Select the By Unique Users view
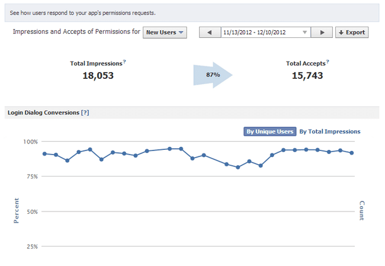385x266 pixels. 269,132
